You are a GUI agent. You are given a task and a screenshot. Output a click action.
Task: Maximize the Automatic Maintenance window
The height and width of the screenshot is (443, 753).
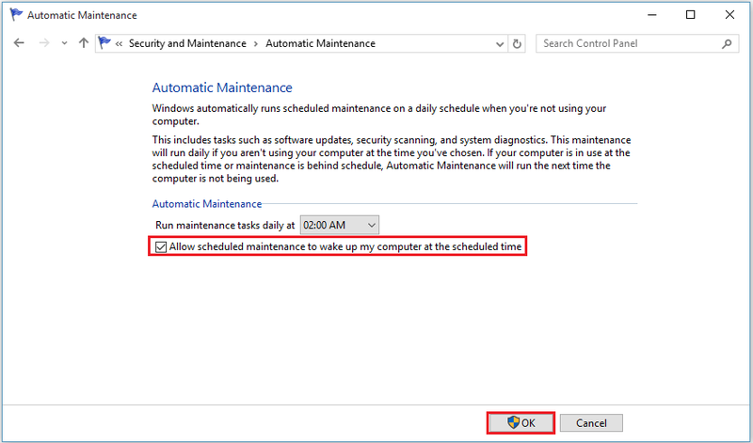tap(690, 15)
